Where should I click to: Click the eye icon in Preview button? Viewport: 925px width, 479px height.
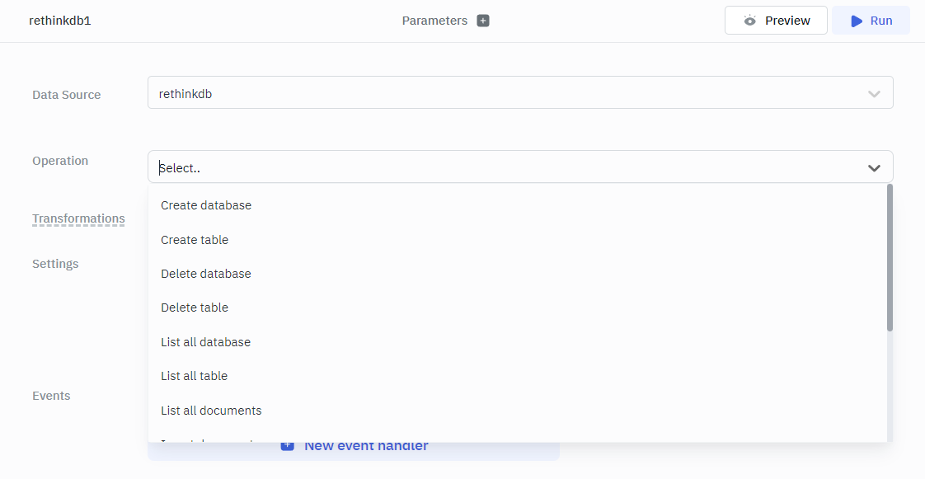(749, 21)
